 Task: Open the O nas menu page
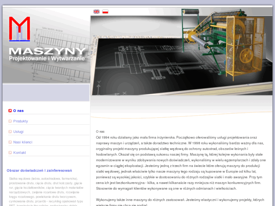pyautogui.click(x=19, y=111)
